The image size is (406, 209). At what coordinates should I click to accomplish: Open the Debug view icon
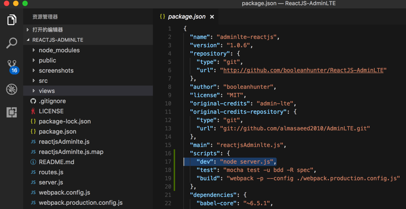(x=12, y=89)
